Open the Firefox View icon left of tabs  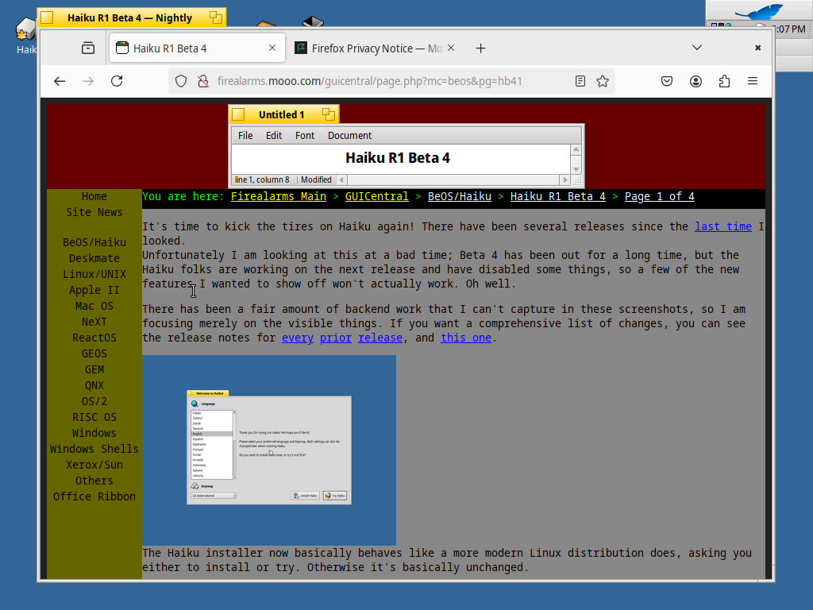coord(88,48)
